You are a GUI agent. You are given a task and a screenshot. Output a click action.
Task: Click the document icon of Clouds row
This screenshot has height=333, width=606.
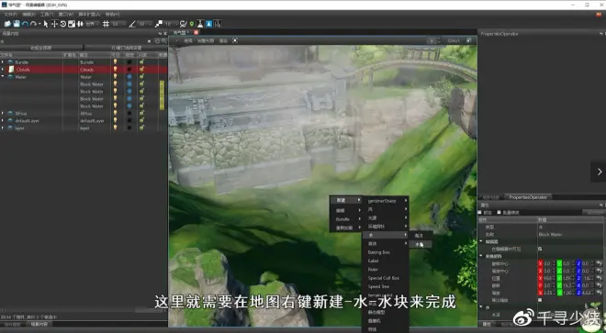pos(11,70)
